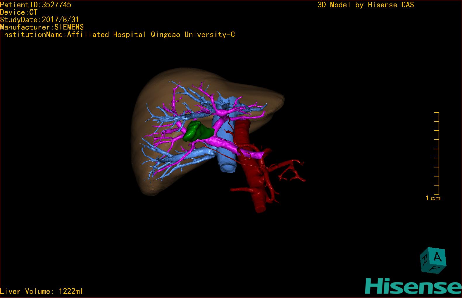The width and height of the screenshot is (462, 298).
Task: Click the Liver Volume 1222ml readout
Action: (x=42, y=291)
